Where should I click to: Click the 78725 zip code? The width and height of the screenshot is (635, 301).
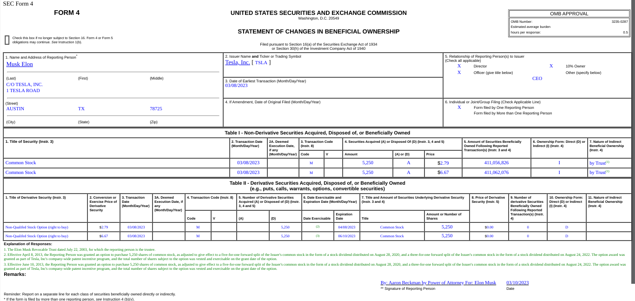coord(156,109)
